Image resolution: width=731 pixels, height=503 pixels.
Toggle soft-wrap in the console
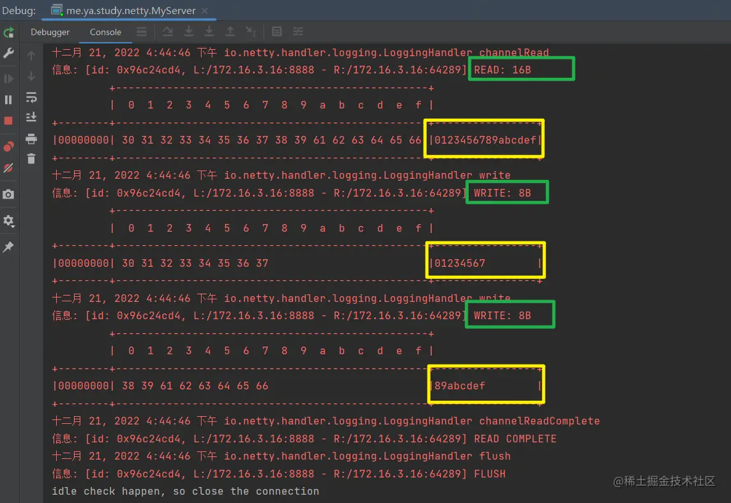coord(31,97)
